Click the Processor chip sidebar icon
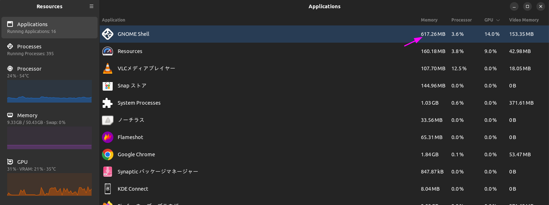Screen dimensions: 549x205 (x=10, y=69)
